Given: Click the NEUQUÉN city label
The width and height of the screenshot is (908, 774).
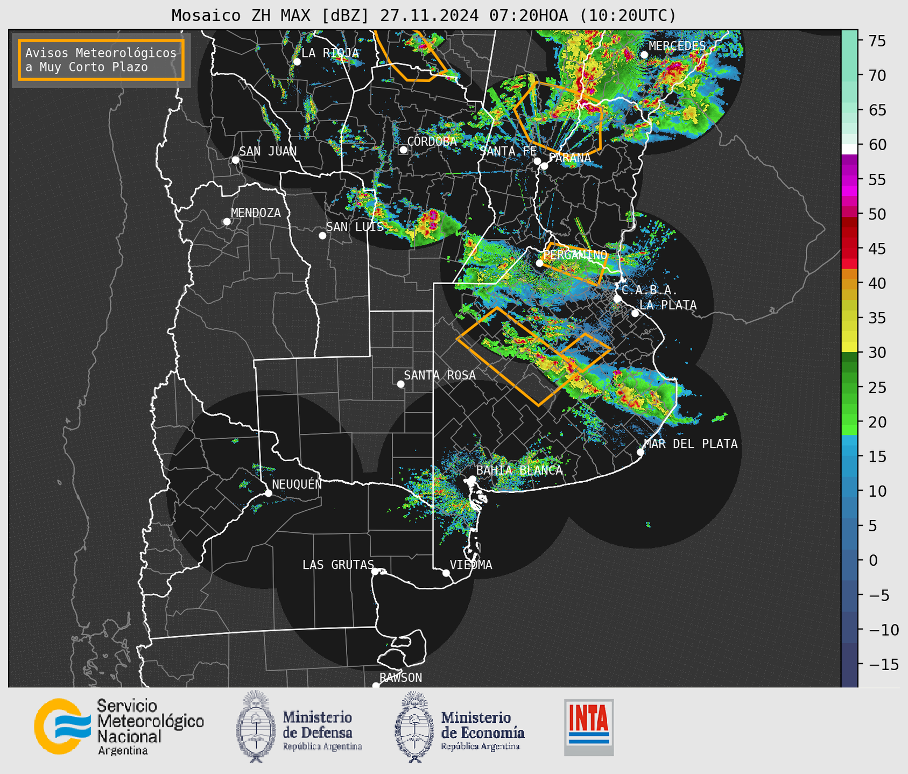Looking at the screenshot, I should (x=297, y=484).
